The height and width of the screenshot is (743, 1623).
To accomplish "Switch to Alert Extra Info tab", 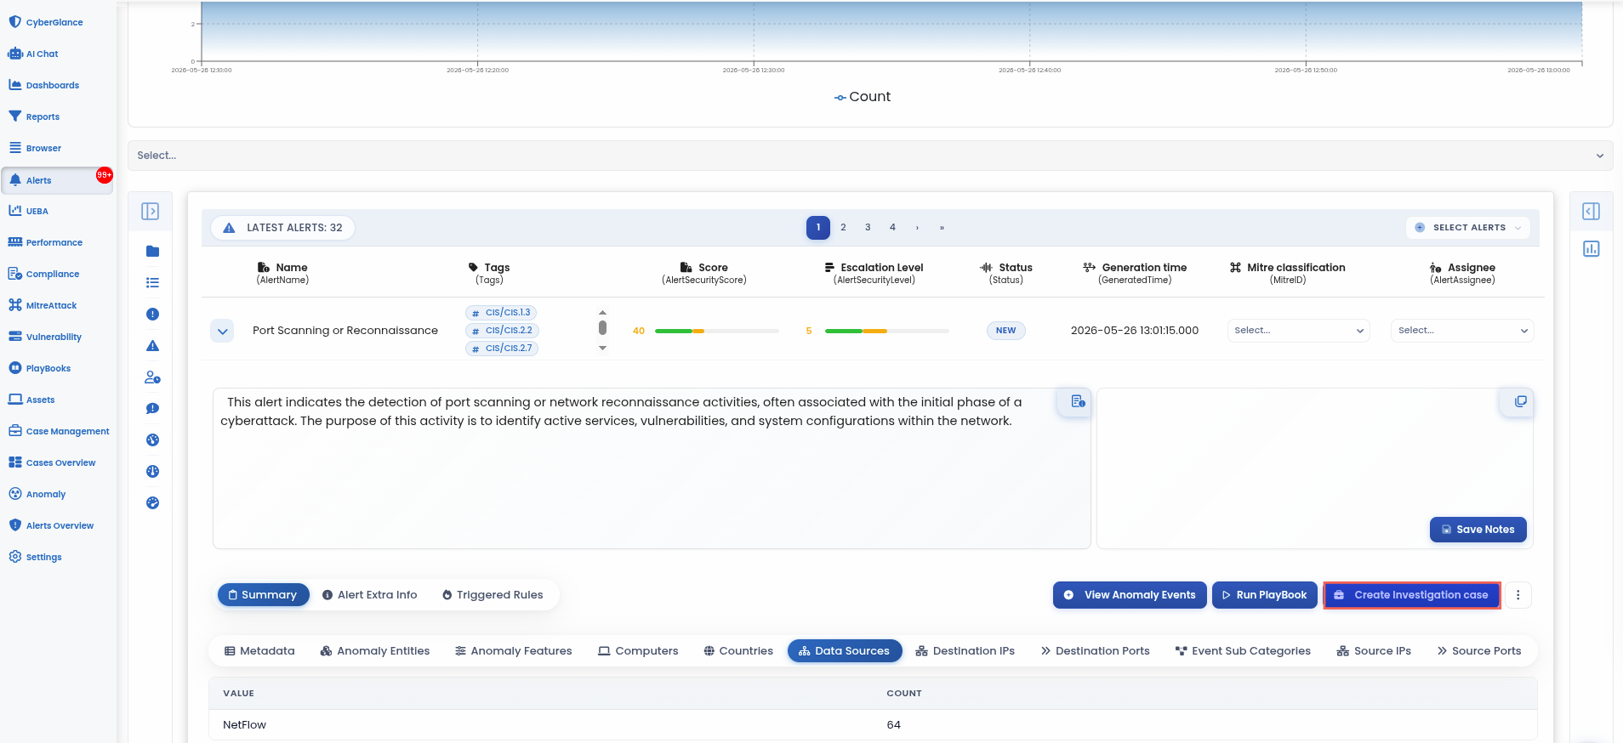I will [370, 595].
